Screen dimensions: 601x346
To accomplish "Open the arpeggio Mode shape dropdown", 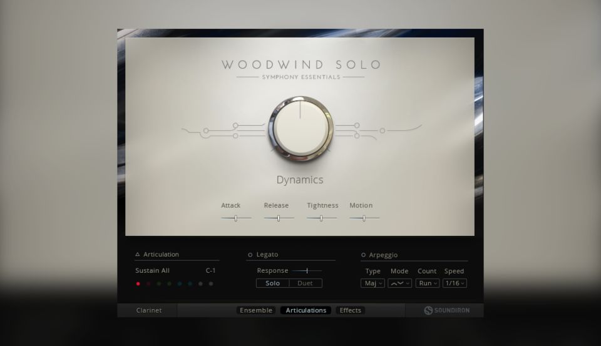I will point(399,283).
